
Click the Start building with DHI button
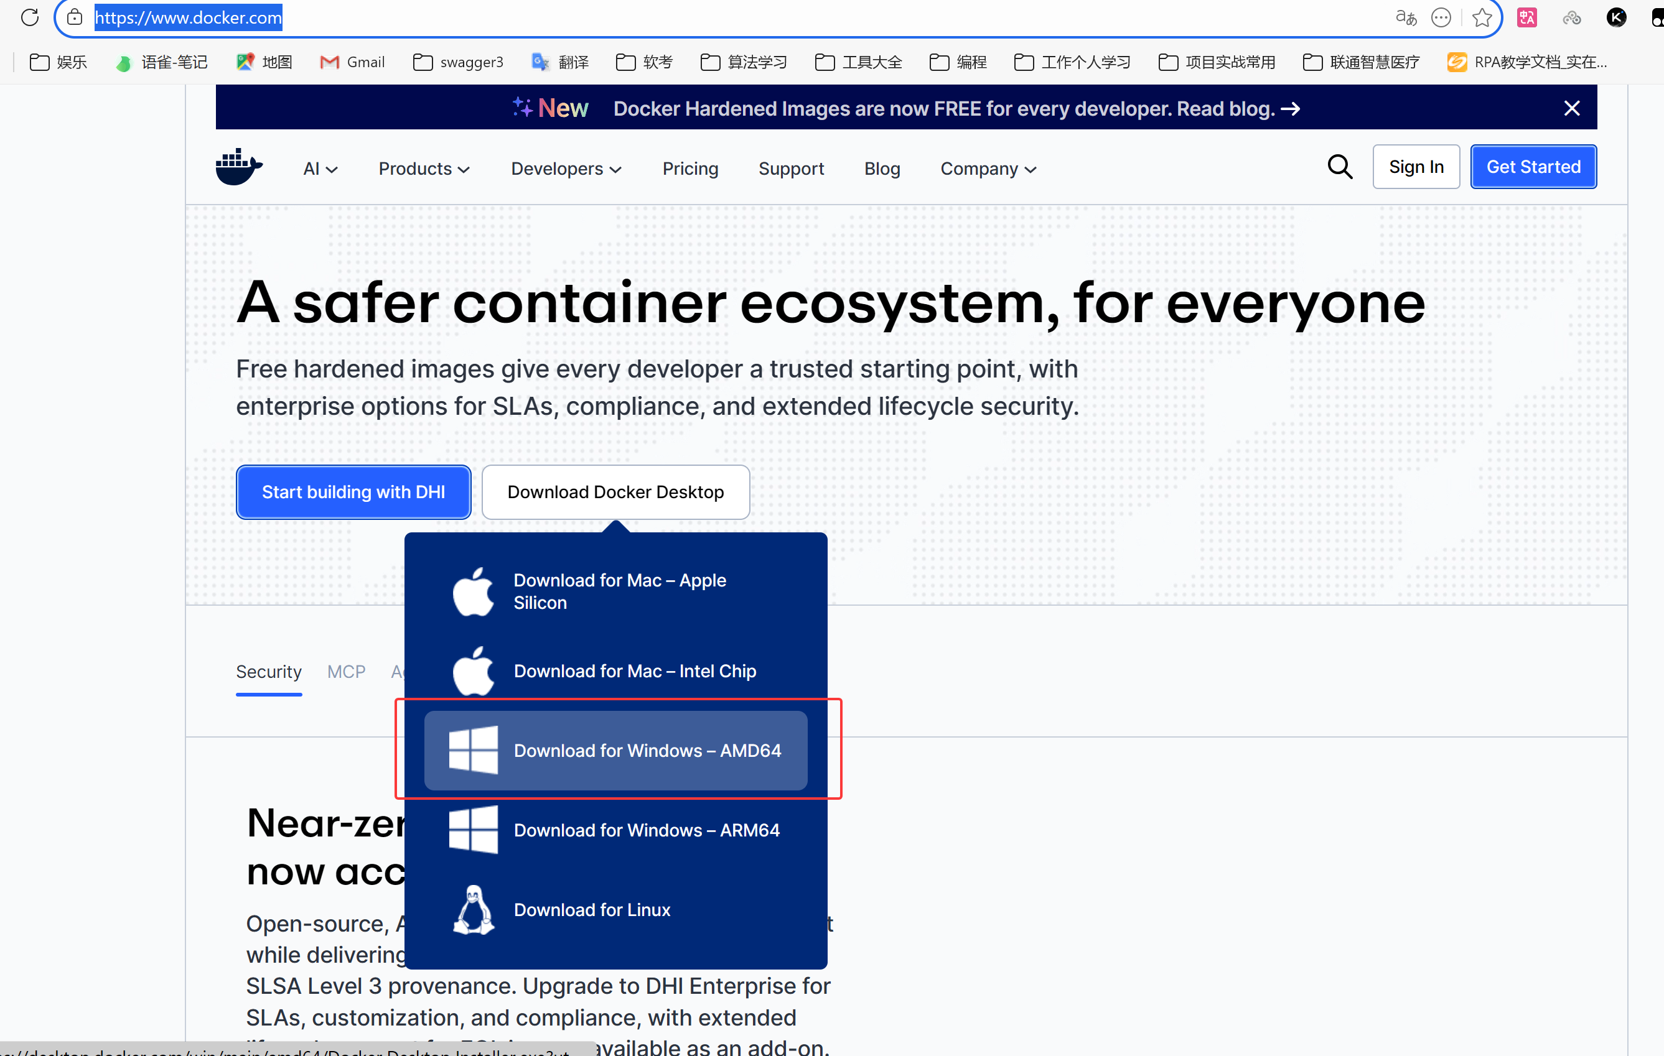click(x=353, y=492)
